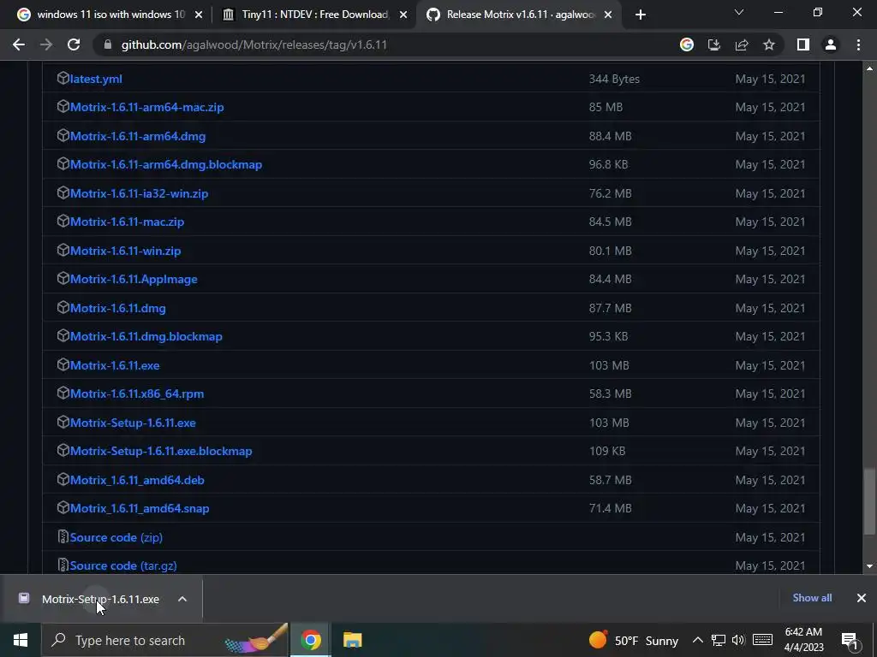Click the scrollbar down arrow

pyautogui.click(x=869, y=566)
